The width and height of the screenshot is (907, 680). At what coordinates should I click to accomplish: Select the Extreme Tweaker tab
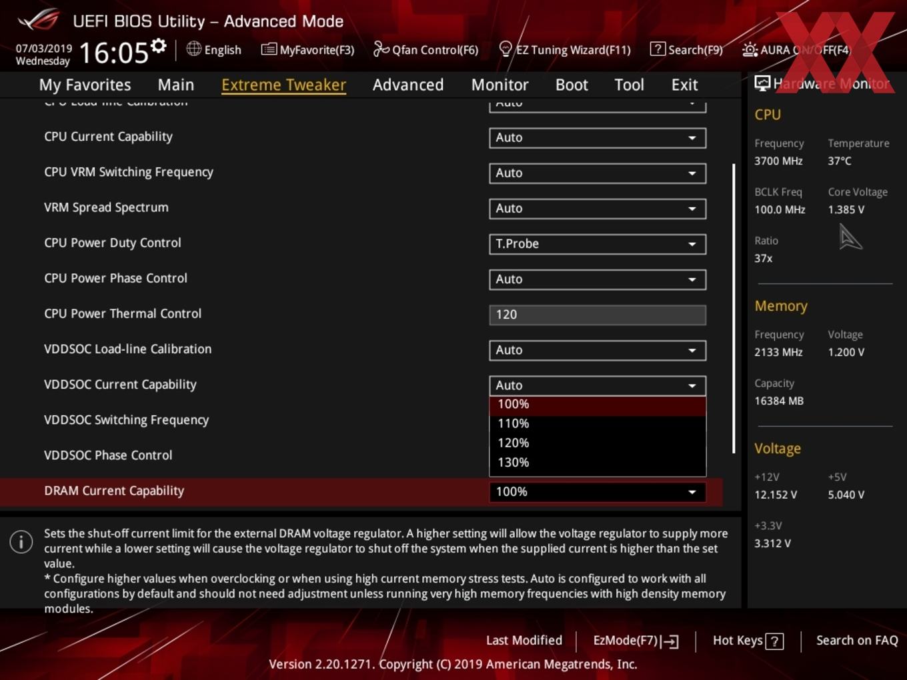coord(283,85)
